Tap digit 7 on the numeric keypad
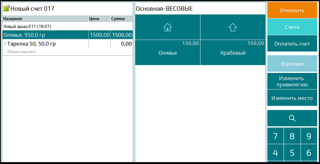 click(x=275, y=136)
